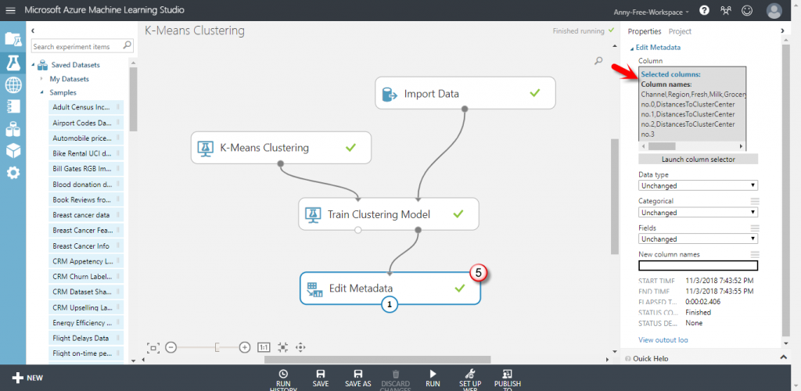Click the K-Means Clustering module icon

[x=206, y=148]
